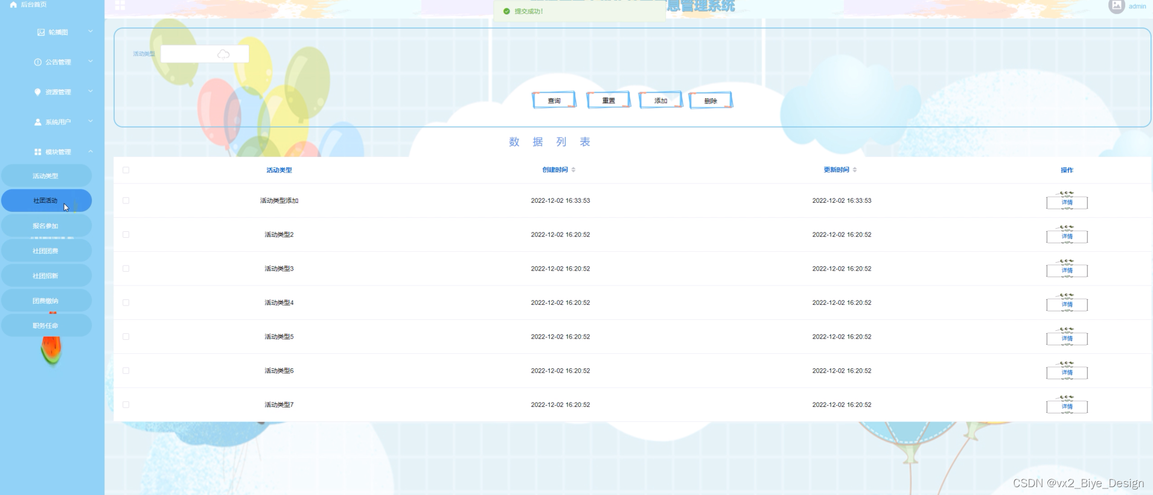Expand the 系统用户 menu chevron
Image resolution: width=1153 pixels, height=495 pixels.
[91, 121]
